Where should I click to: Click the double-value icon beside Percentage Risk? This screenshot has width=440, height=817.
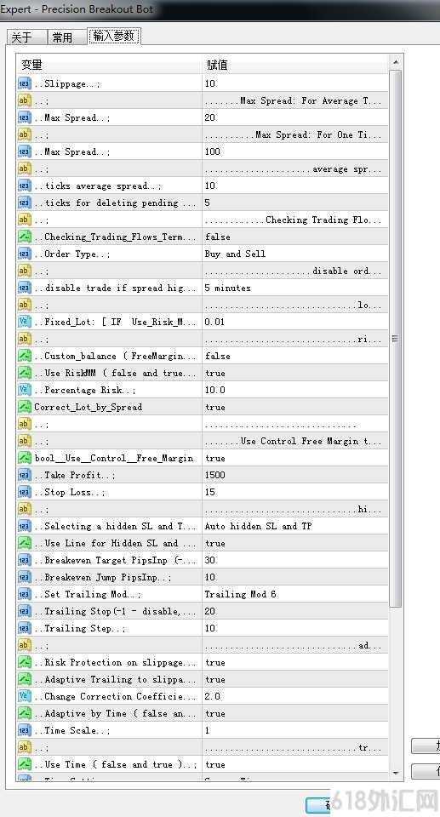coord(25,390)
